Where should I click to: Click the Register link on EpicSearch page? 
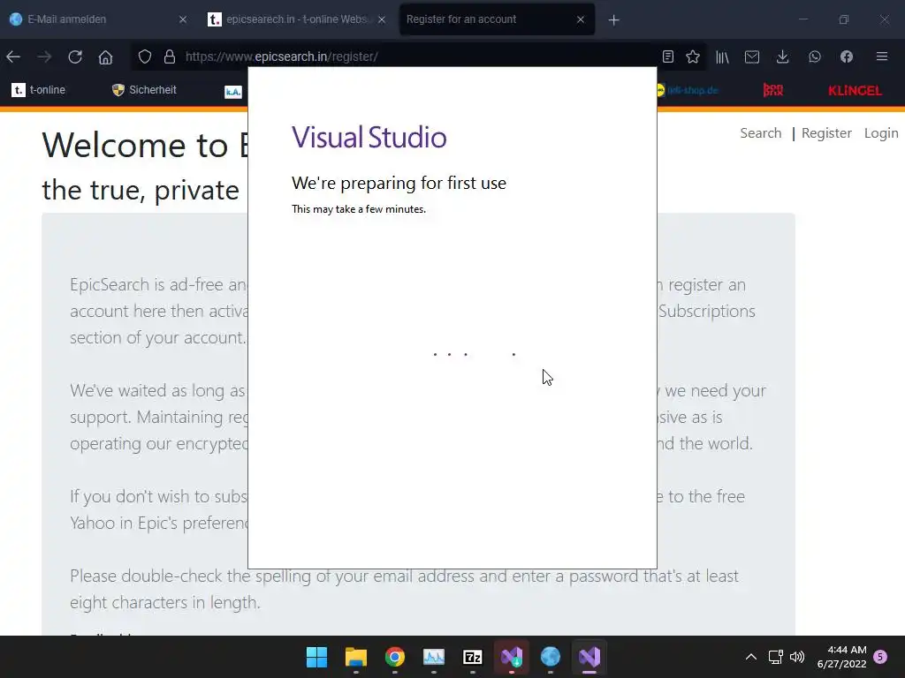click(826, 133)
